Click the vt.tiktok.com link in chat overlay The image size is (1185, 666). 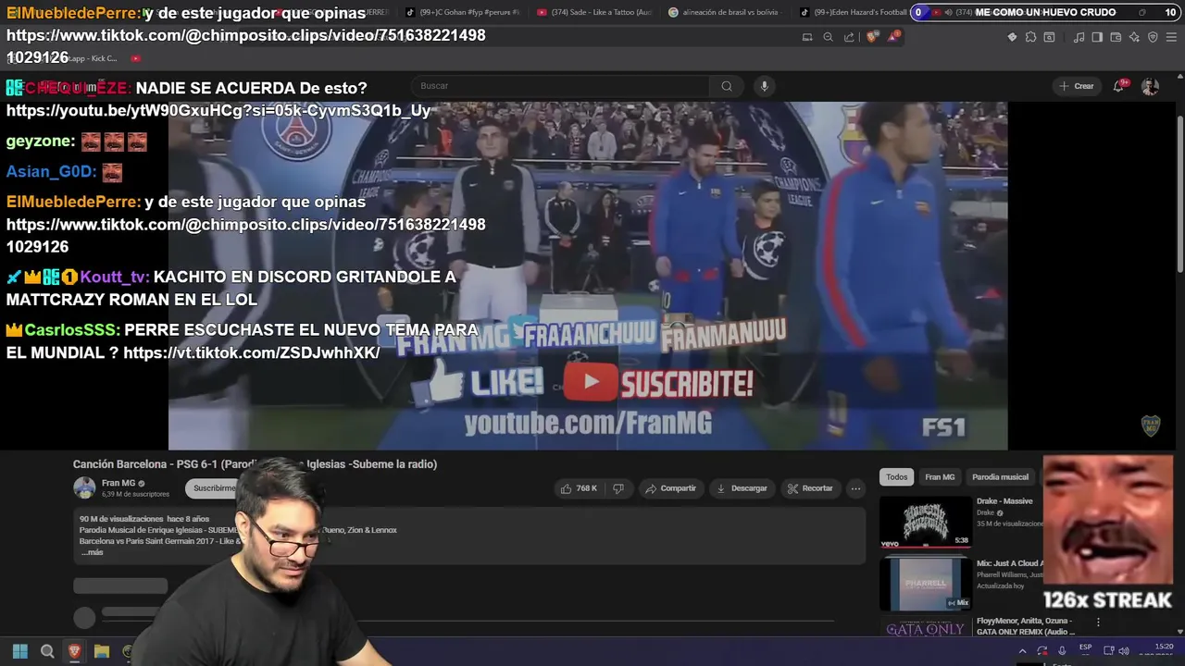point(252,353)
